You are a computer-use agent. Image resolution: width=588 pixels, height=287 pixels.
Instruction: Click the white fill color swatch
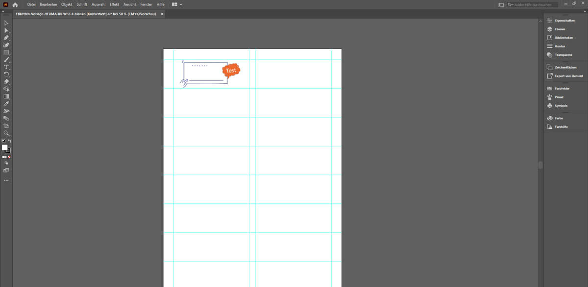tap(5, 147)
